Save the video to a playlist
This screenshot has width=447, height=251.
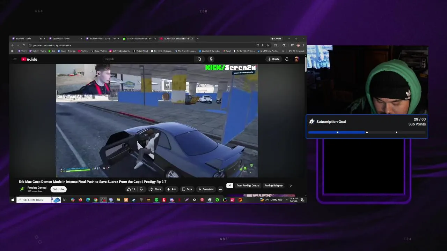[187, 189]
